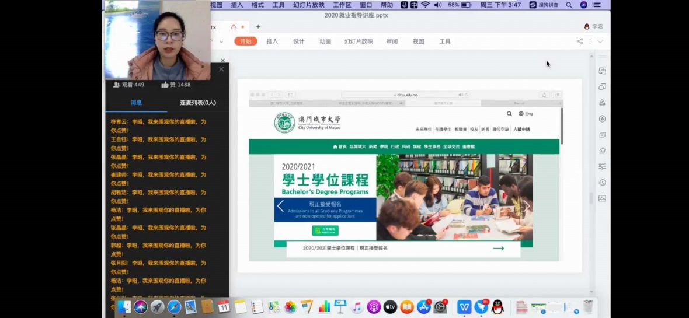Viewport: 689px width, 318px height.
Task: Open the 动画 ribbon tab
Action: [325, 41]
